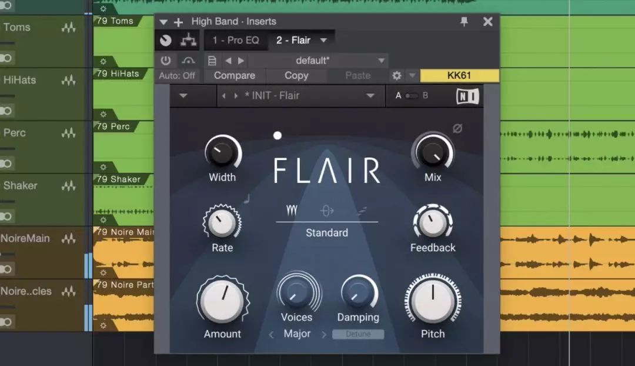The height and width of the screenshot is (366, 635).
Task: Toggle the phase invert icon above Mix
Action: (x=457, y=128)
